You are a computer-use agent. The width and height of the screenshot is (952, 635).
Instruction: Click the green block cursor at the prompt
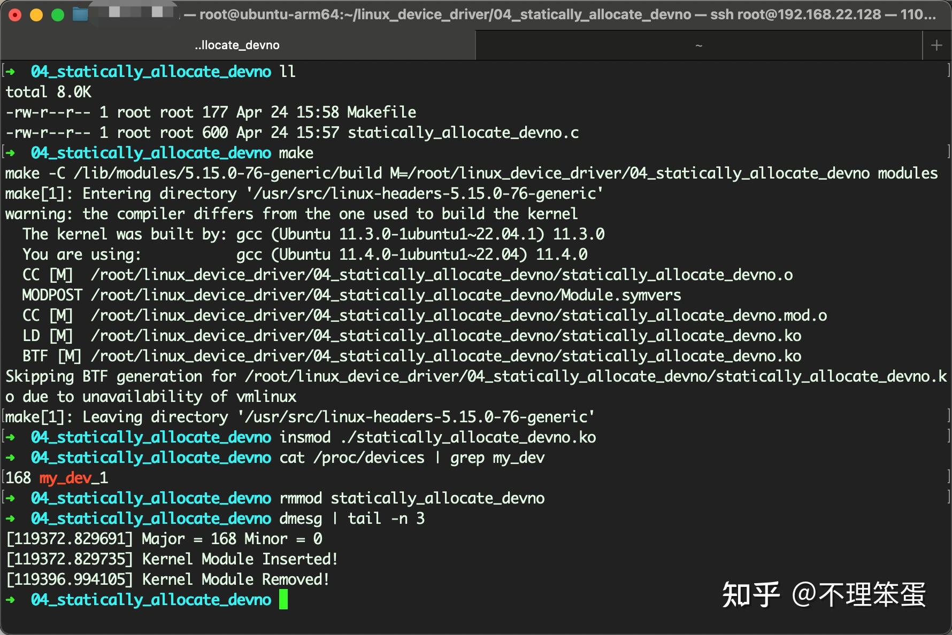(x=282, y=599)
